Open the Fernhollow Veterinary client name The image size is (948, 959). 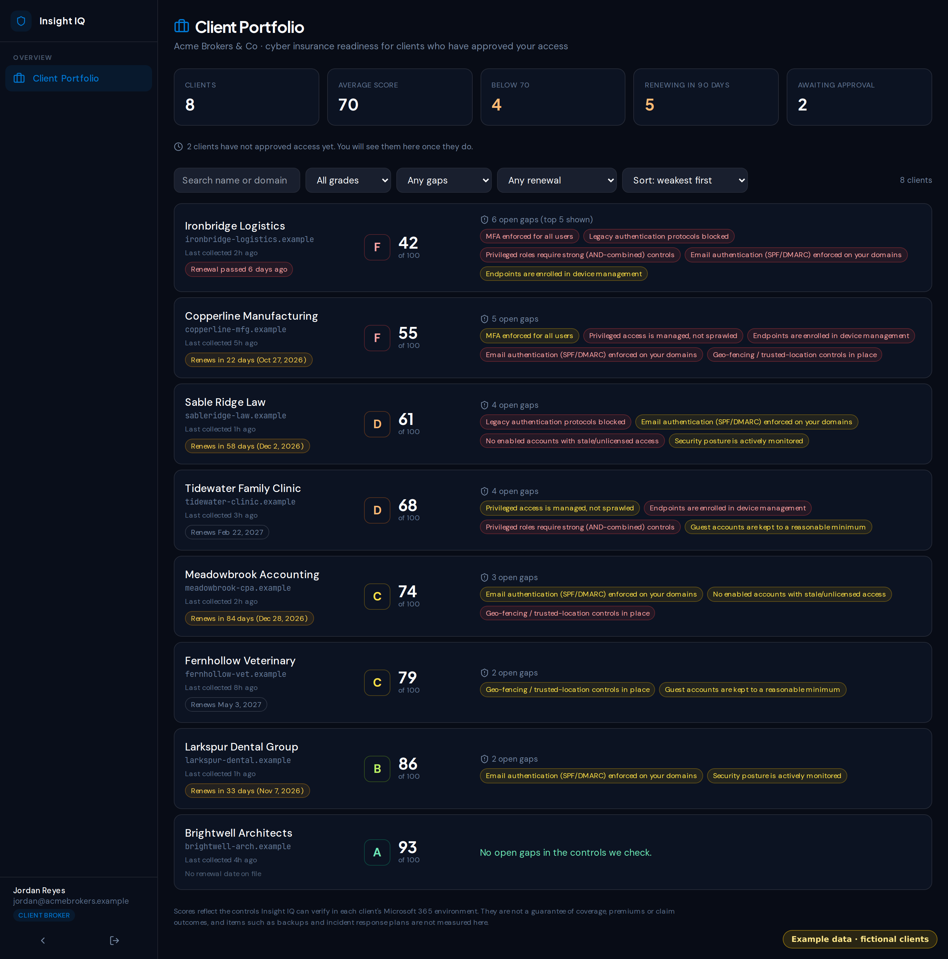click(240, 661)
